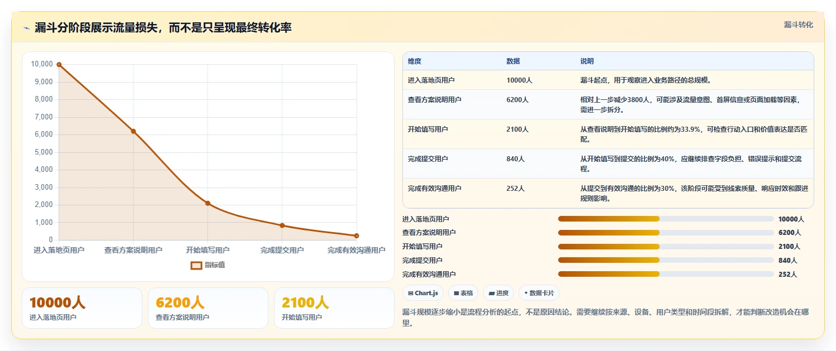This screenshot has height=351, width=836.
Task: Click the 252人 value beside progress bar
Action: point(788,274)
